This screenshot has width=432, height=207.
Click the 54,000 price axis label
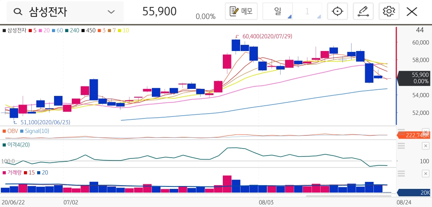420,95
